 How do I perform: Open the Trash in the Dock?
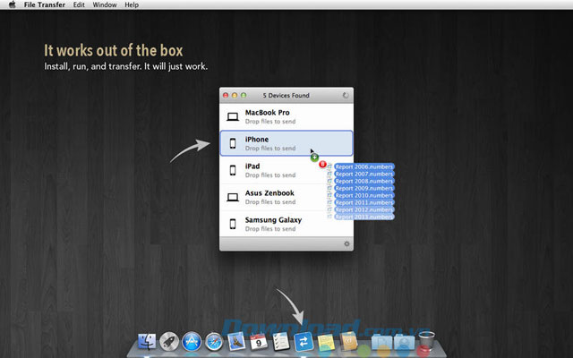(x=426, y=342)
